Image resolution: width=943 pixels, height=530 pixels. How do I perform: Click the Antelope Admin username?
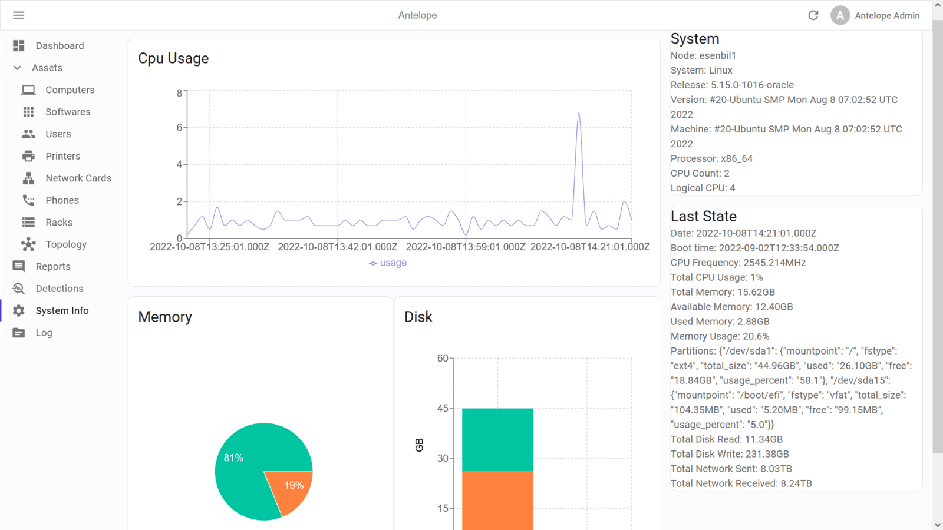click(887, 16)
